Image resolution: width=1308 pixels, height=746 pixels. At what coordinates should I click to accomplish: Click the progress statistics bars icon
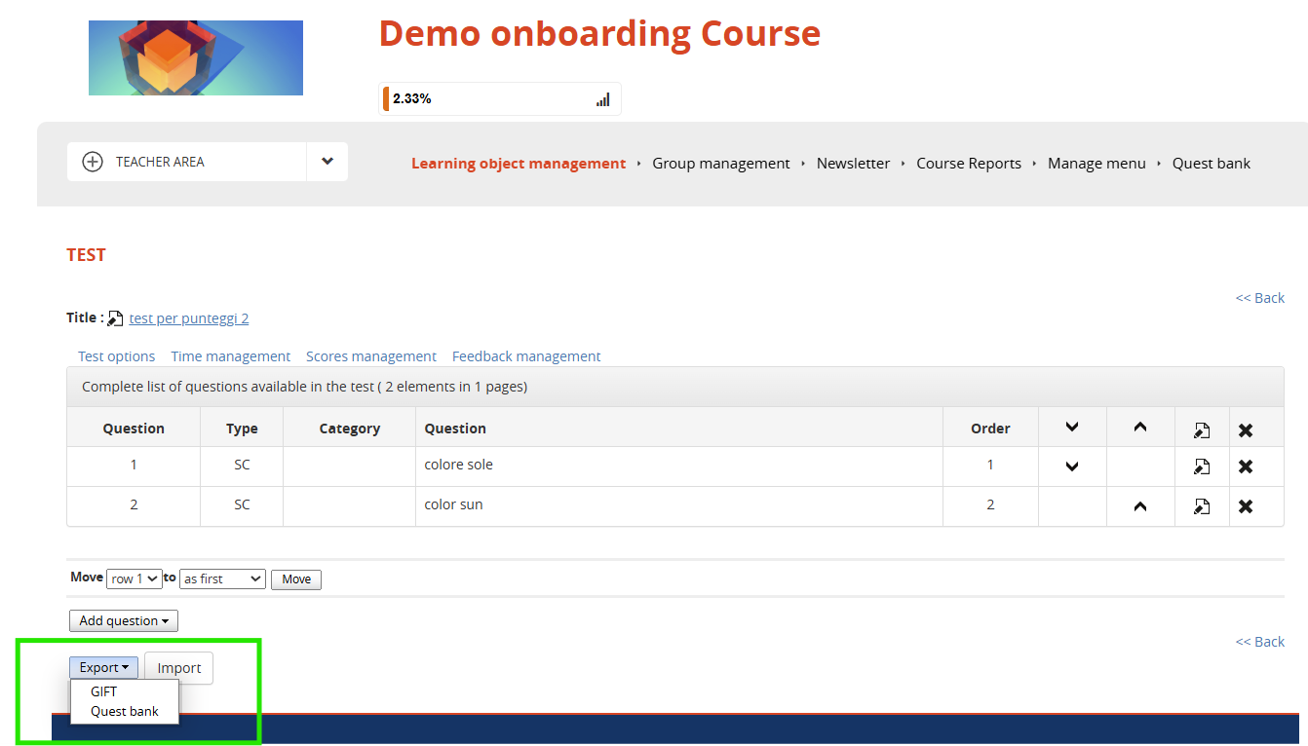click(x=602, y=99)
